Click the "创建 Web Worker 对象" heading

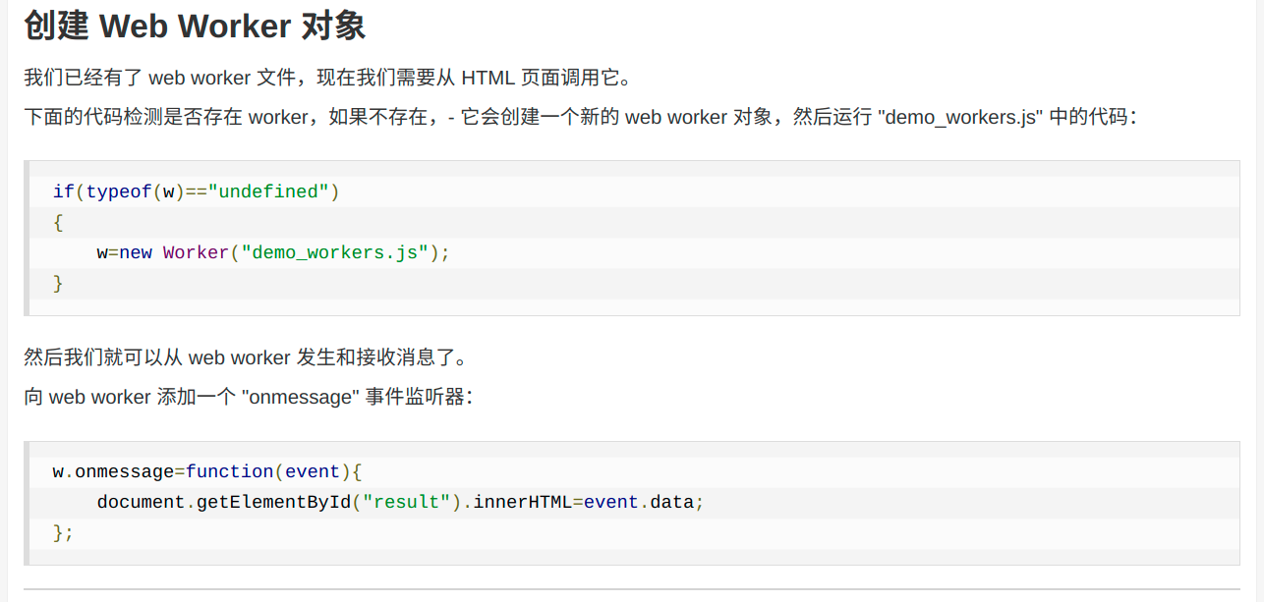click(195, 27)
